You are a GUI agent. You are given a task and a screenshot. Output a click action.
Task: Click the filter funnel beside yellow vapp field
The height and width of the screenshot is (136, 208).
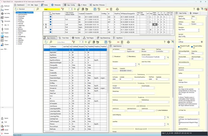click(x=63, y=9)
